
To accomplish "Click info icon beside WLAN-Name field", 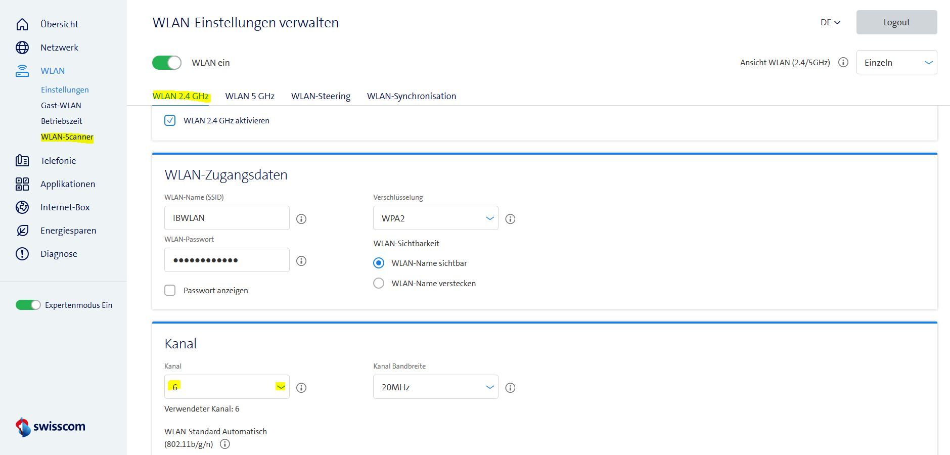I will [x=301, y=219].
